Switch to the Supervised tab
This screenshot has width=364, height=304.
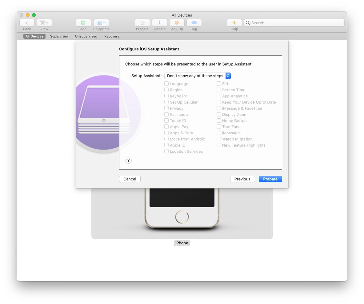point(59,36)
